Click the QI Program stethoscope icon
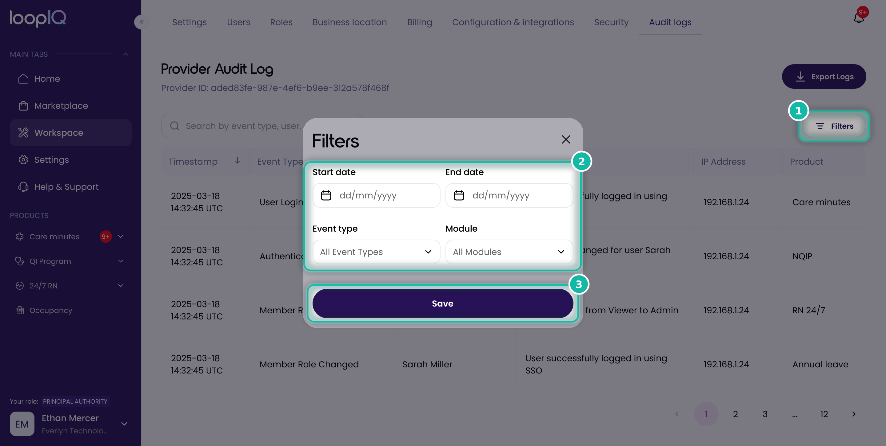This screenshot has width=886, height=446. click(20, 261)
